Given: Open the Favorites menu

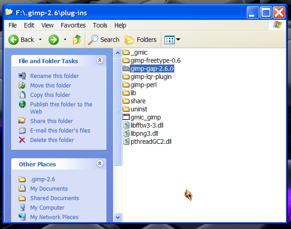Looking at the screenshot, I should pyautogui.click(x=73, y=25).
